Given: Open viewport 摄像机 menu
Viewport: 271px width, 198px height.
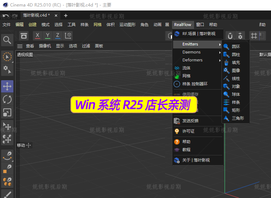Looking at the screenshot, I should click(45, 46).
